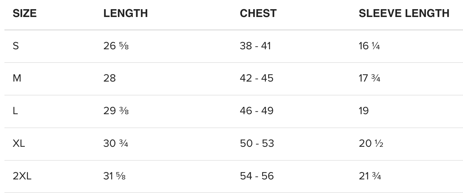Select the 29 ⅜ length cell
This screenshot has width=463, height=193.
click(116, 111)
